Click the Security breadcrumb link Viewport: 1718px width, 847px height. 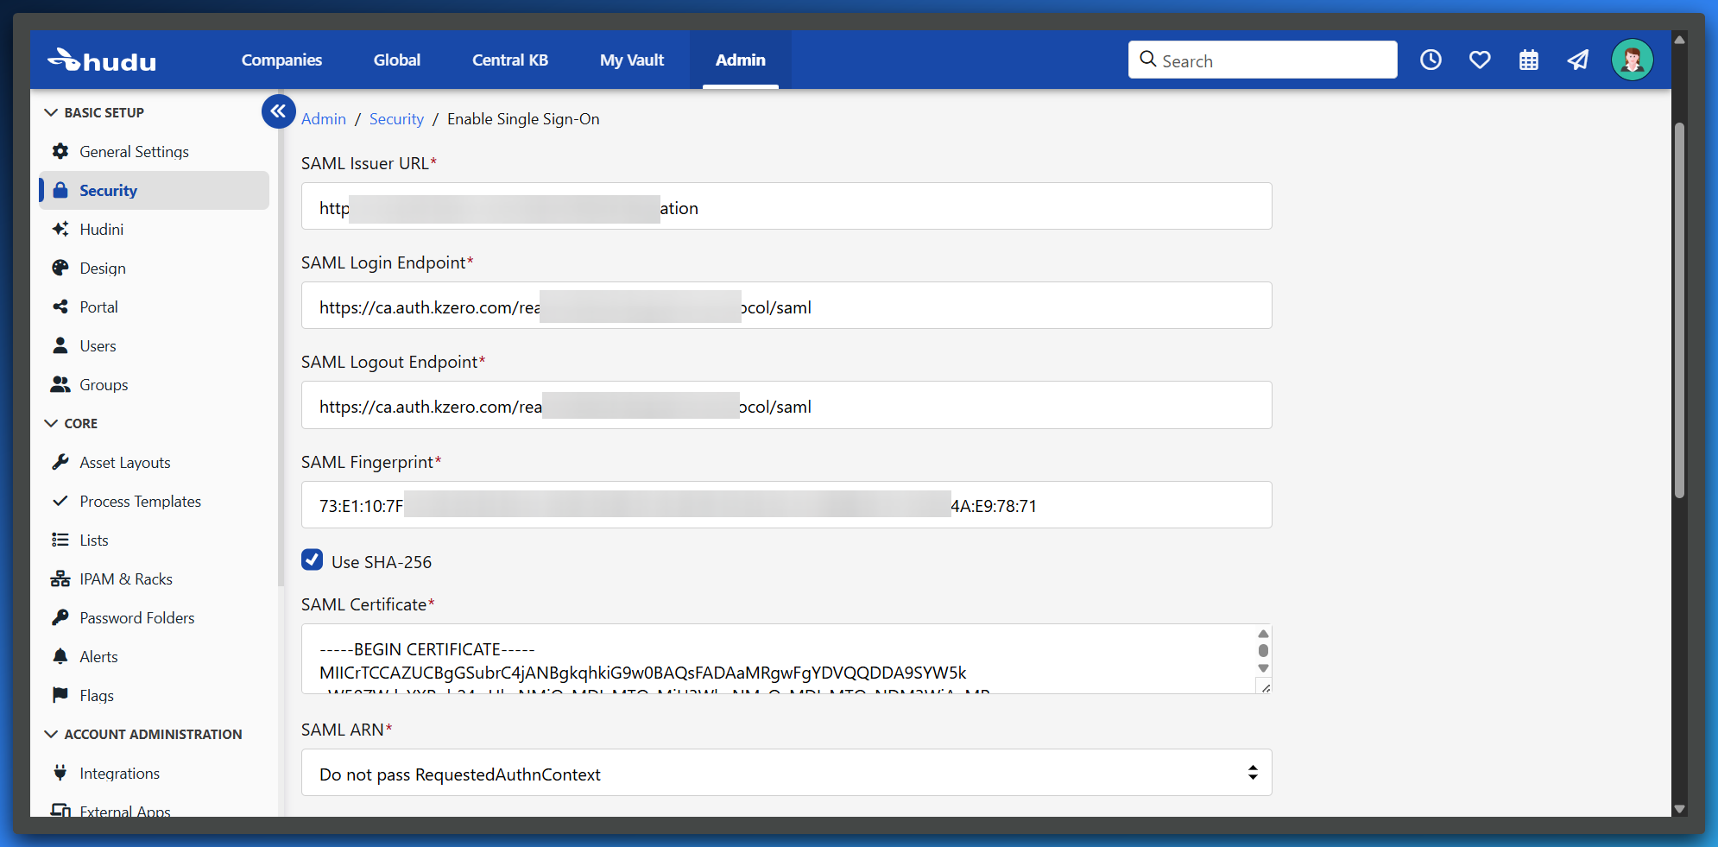point(396,119)
